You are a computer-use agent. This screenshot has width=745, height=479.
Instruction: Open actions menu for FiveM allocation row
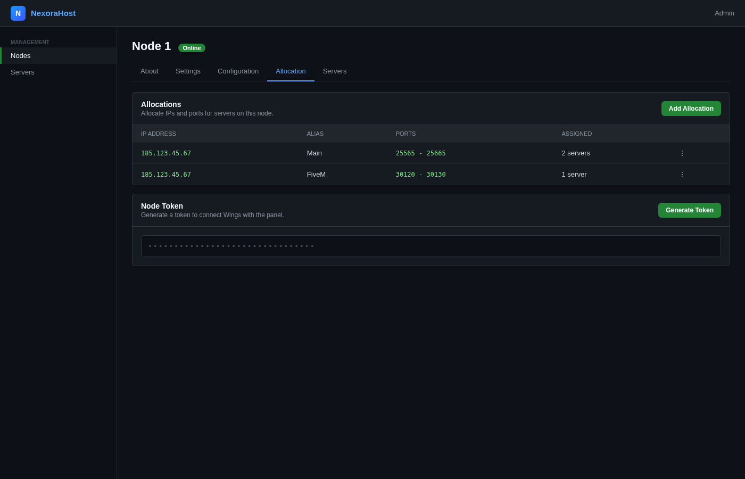[682, 175]
